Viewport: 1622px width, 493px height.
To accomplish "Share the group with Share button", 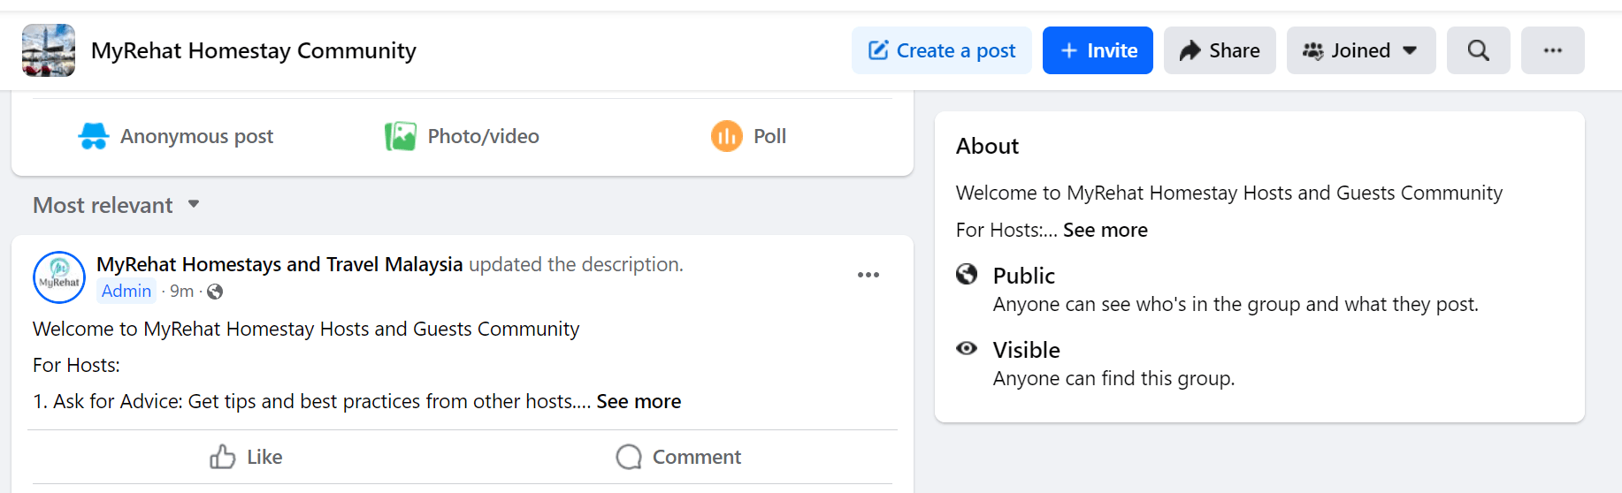I will tap(1220, 50).
